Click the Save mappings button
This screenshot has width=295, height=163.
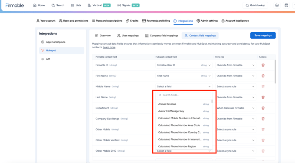point(263,36)
